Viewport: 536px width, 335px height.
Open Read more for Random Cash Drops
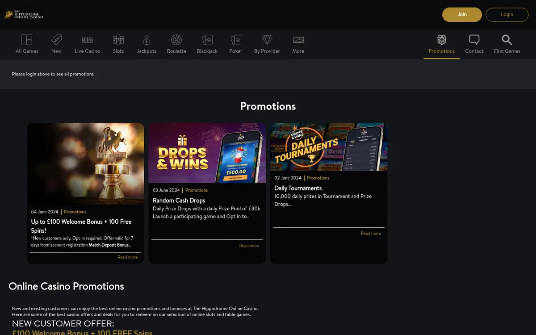click(249, 246)
